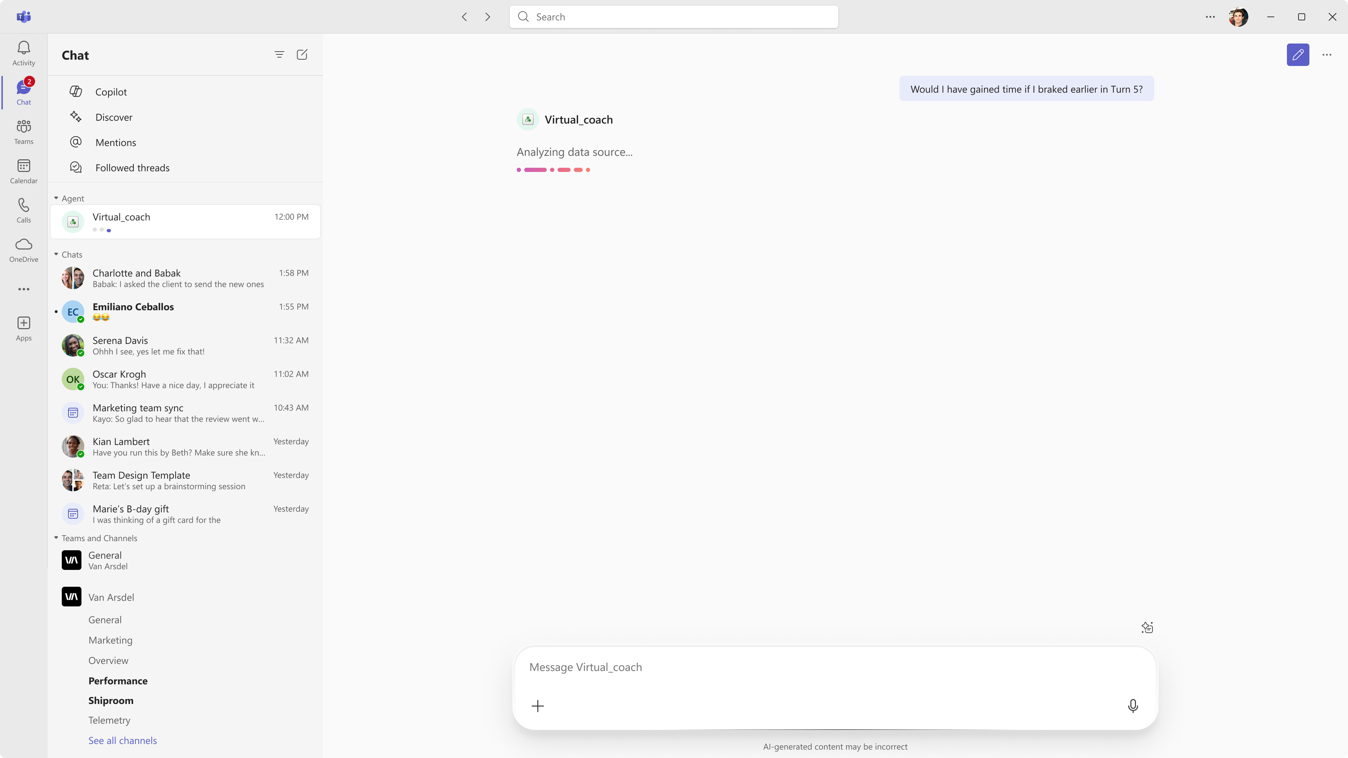Collapse the Chats section
The height and width of the screenshot is (758, 1348).
[56, 254]
